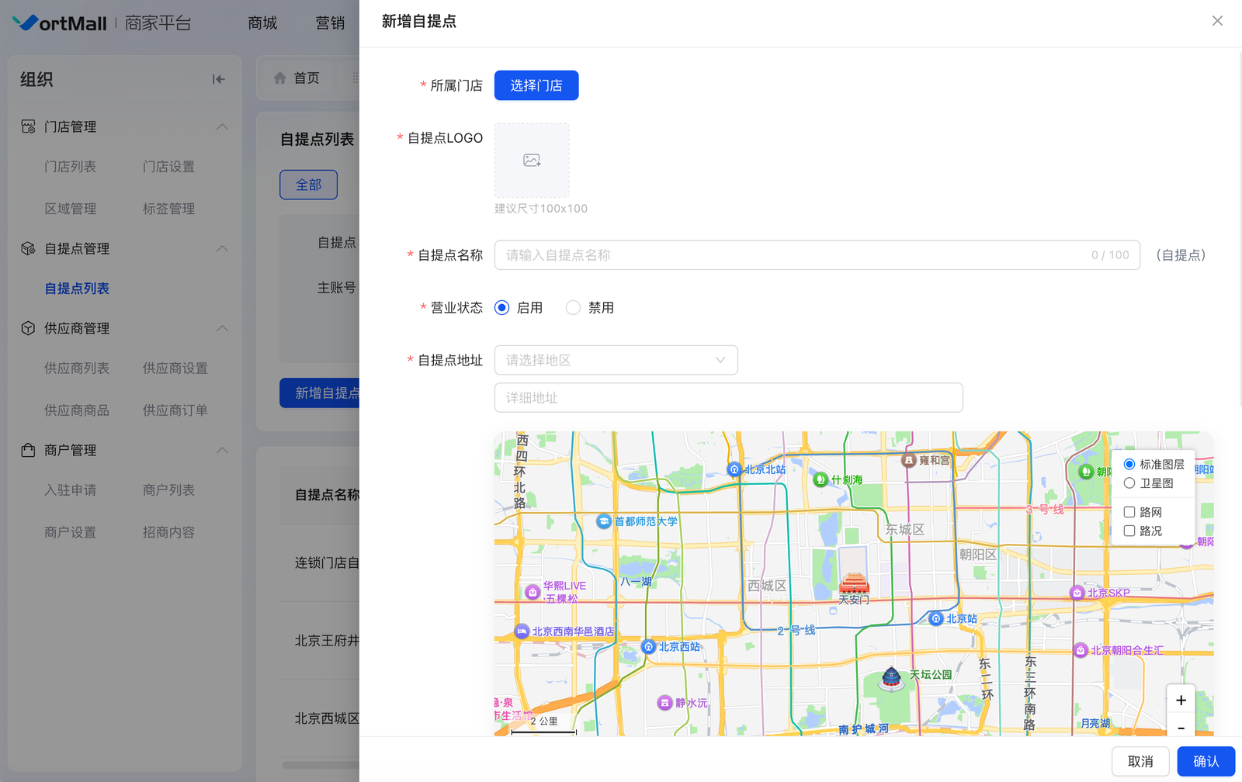Click the 选择门店 button

(536, 85)
